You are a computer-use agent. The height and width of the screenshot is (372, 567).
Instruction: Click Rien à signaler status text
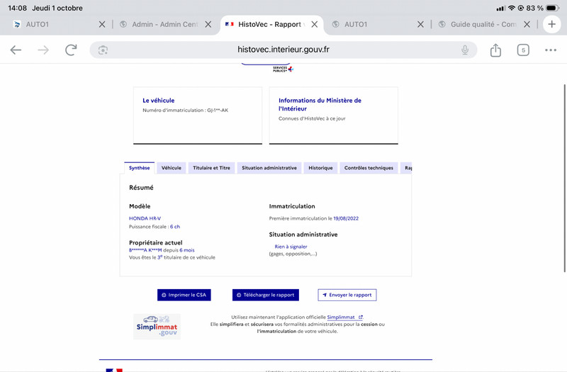point(291,247)
